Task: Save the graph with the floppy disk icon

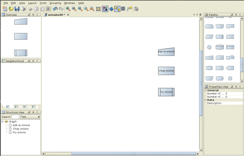Action: click(17, 9)
